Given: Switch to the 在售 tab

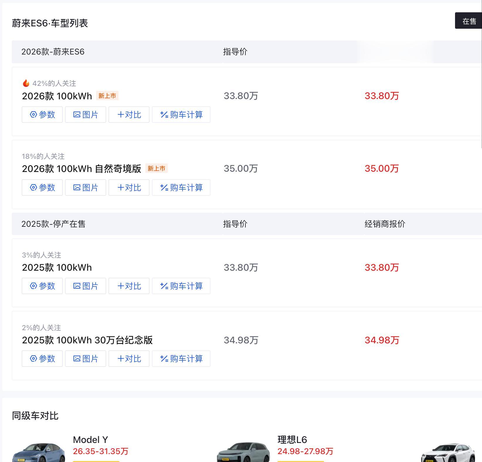Looking at the screenshot, I should point(469,21).
